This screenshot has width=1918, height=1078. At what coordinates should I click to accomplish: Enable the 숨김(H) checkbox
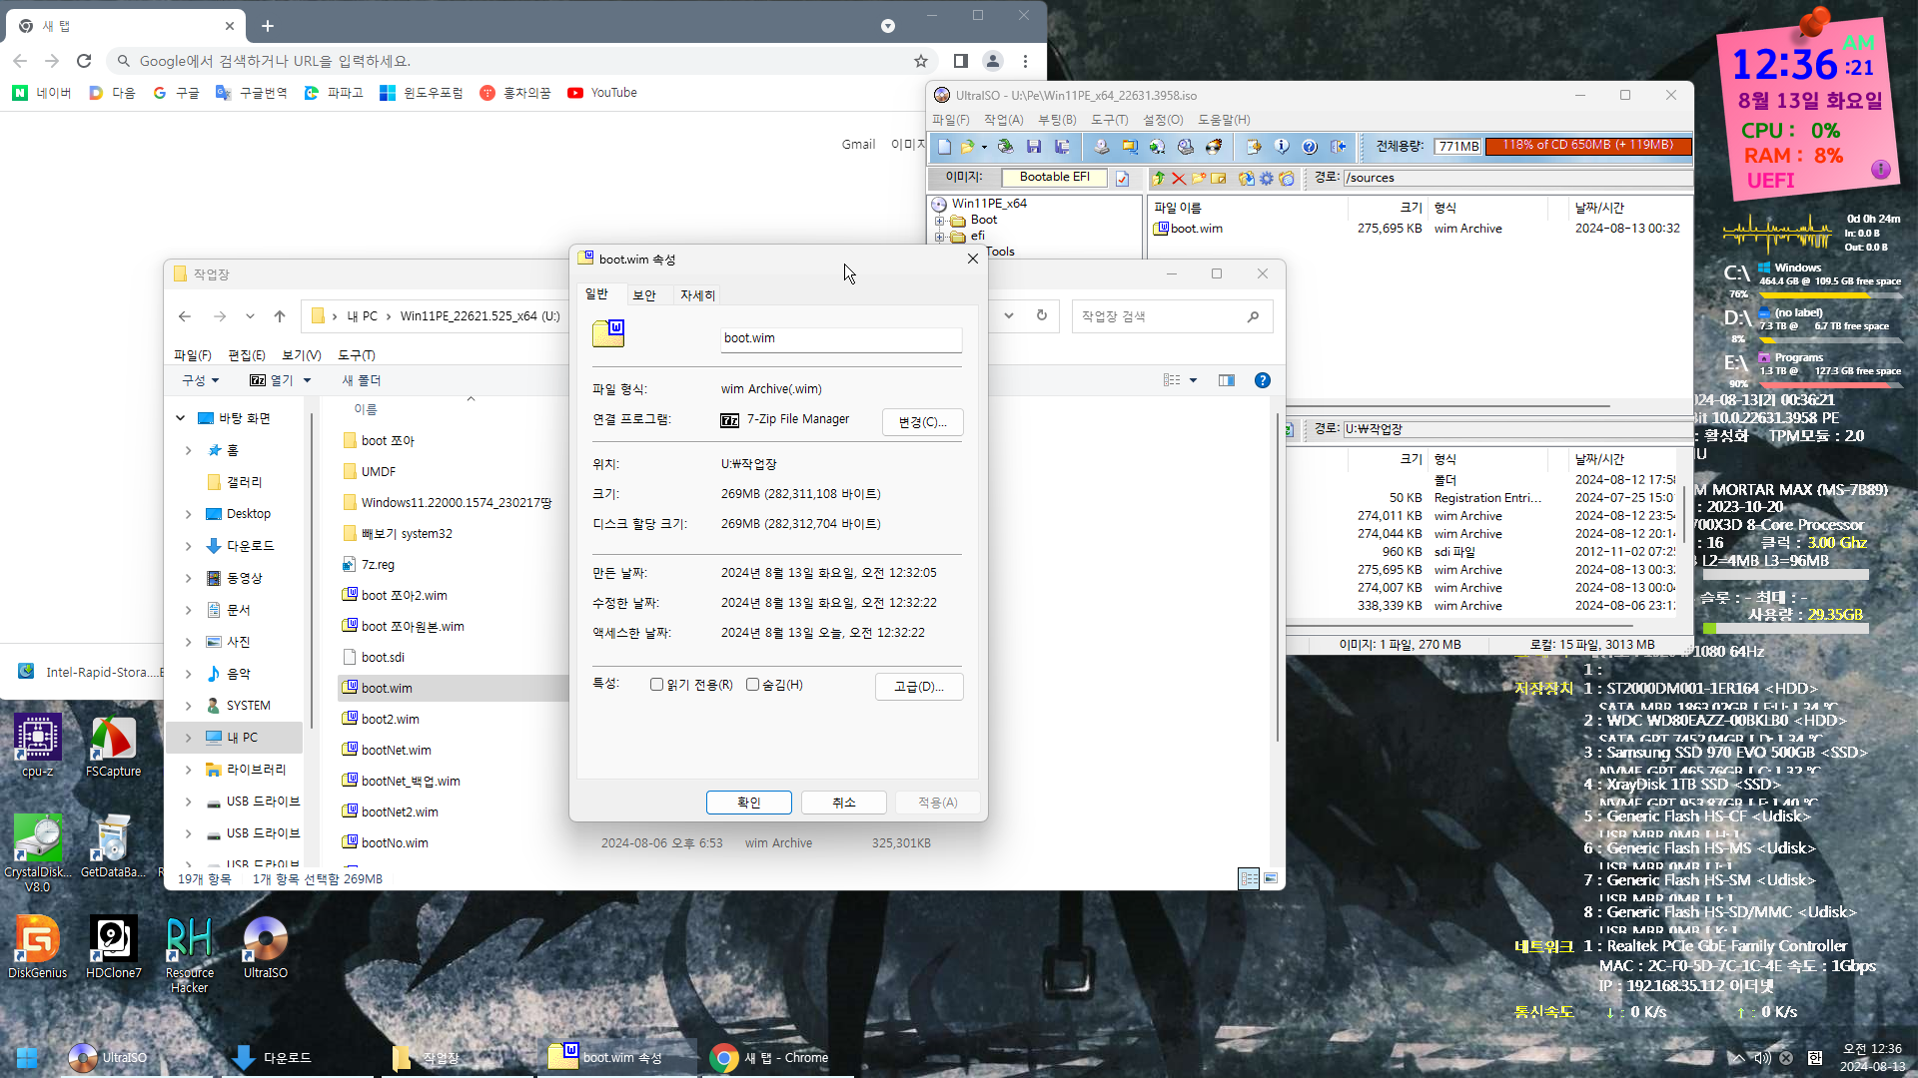(x=752, y=685)
